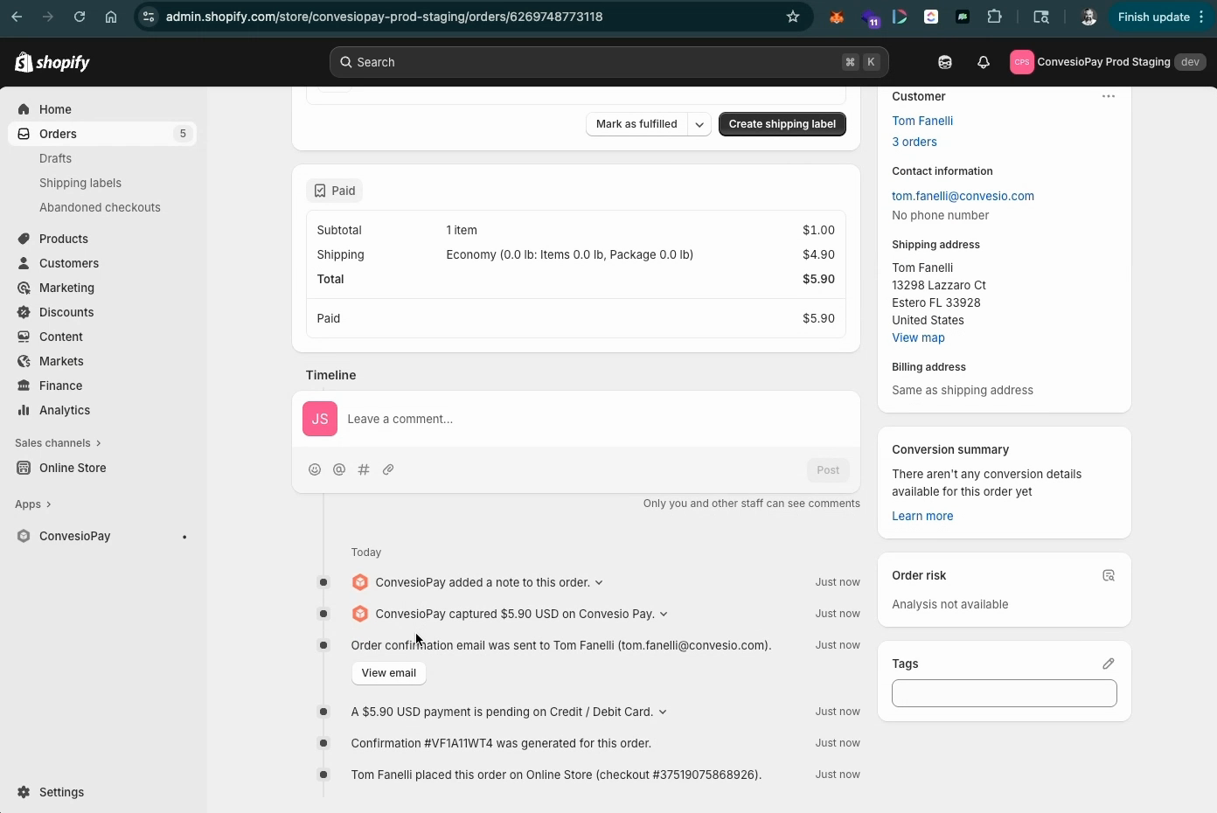Edit tags with the pencil icon
The width and height of the screenshot is (1217, 813).
coord(1109,664)
